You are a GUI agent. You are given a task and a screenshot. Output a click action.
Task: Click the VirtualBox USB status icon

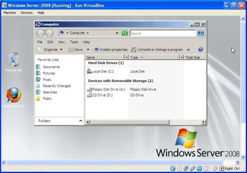tap(193, 169)
